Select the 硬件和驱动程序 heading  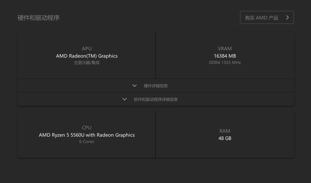(38, 18)
